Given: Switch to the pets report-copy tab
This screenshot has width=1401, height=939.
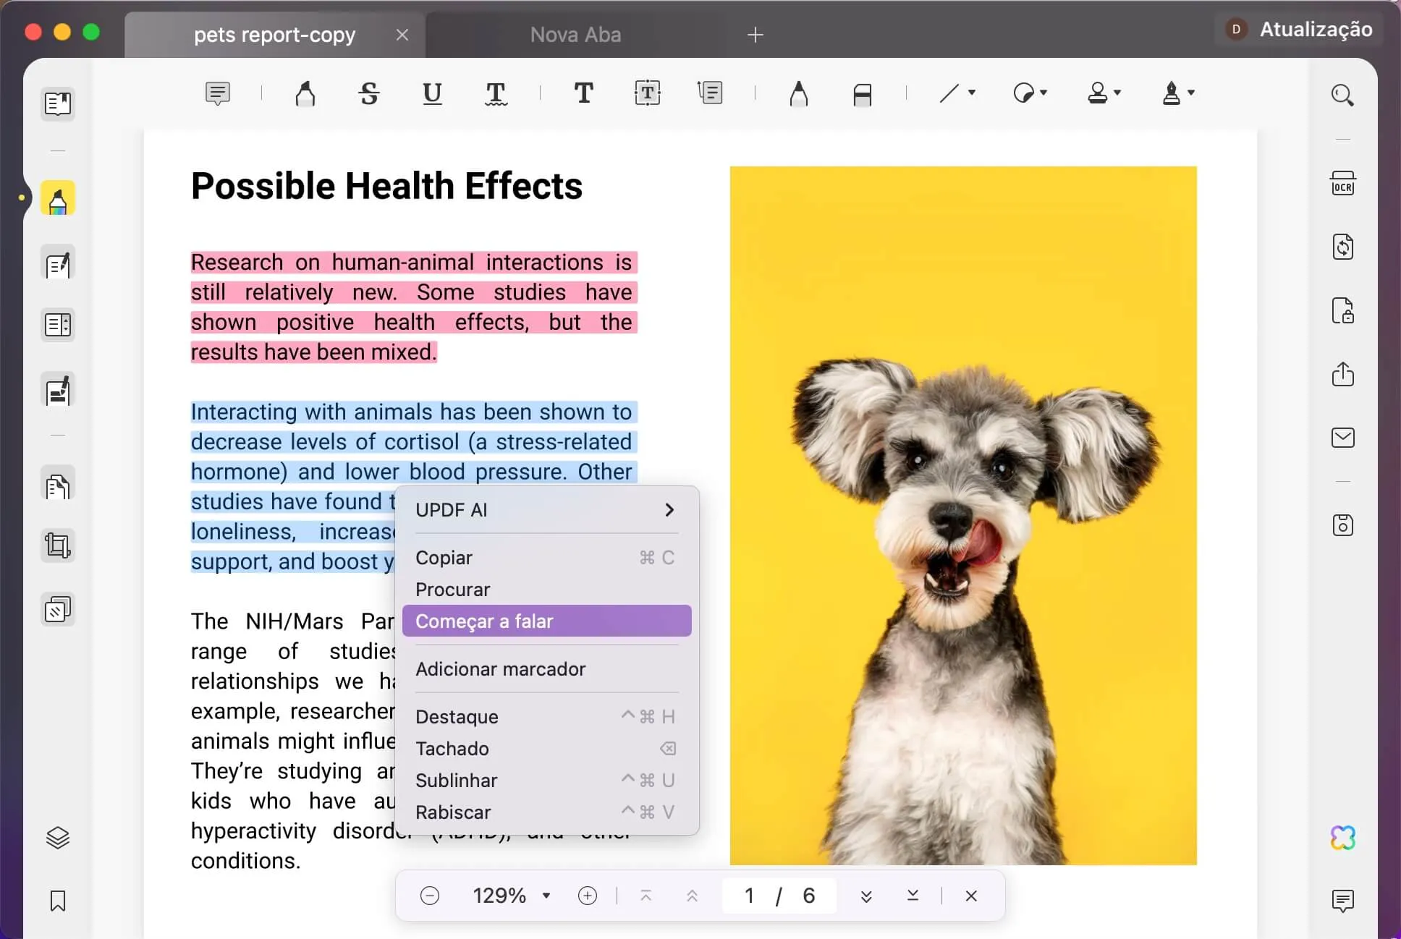Looking at the screenshot, I should [x=274, y=35].
